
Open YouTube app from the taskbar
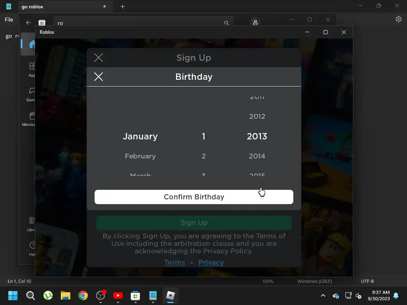click(x=118, y=295)
